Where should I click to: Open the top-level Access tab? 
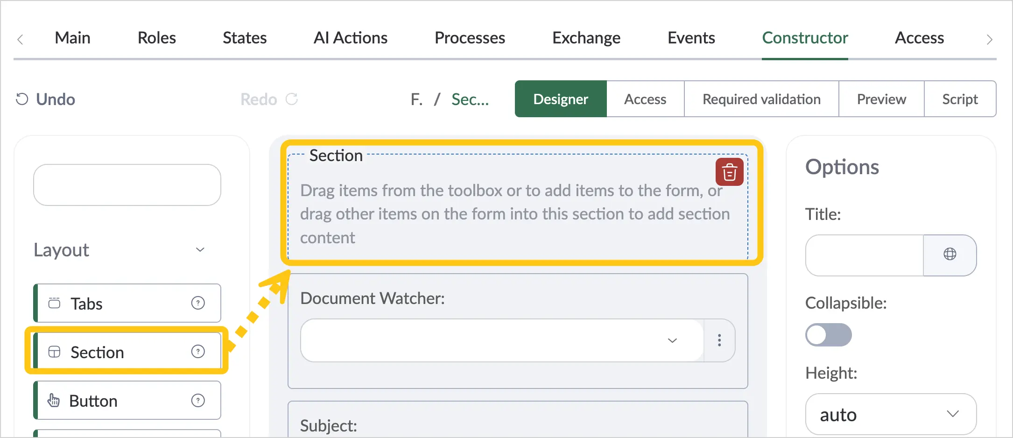click(919, 38)
